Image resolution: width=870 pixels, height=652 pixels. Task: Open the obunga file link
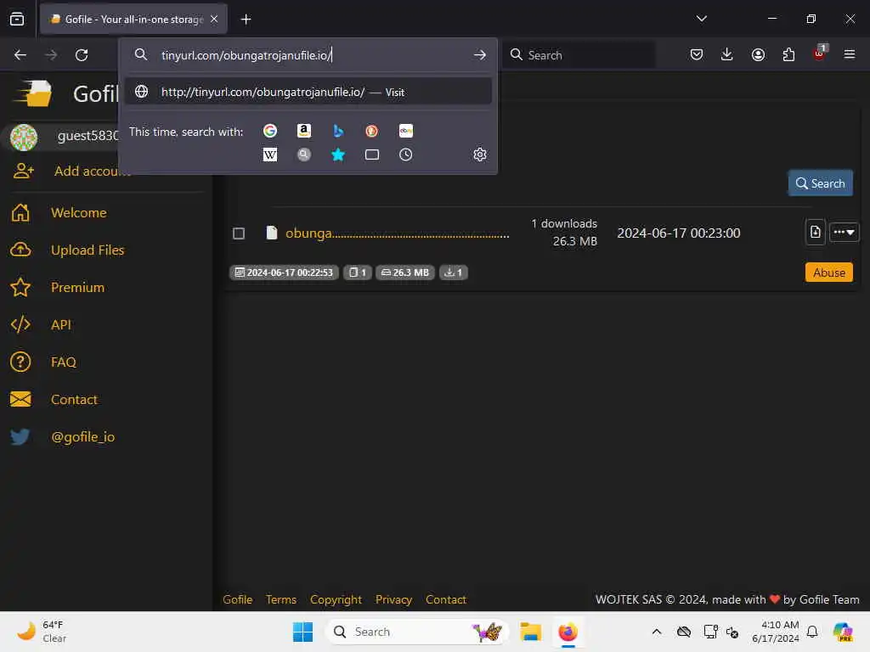pyautogui.click(x=397, y=233)
